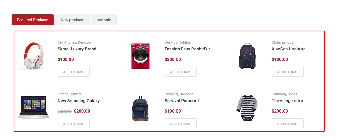Switch to the New products tab
This screenshot has height=140, width=353.
73,20
